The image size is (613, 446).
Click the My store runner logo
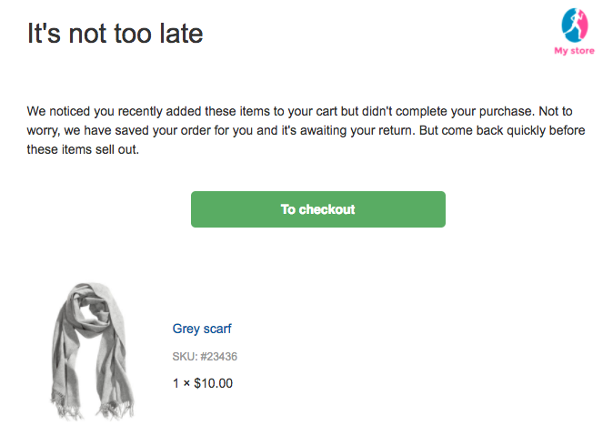pyautogui.click(x=574, y=25)
